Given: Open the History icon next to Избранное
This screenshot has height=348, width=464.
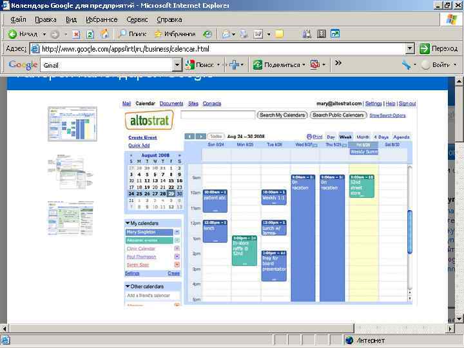Looking at the screenshot, I should pyautogui.click(x=207, y=34).
